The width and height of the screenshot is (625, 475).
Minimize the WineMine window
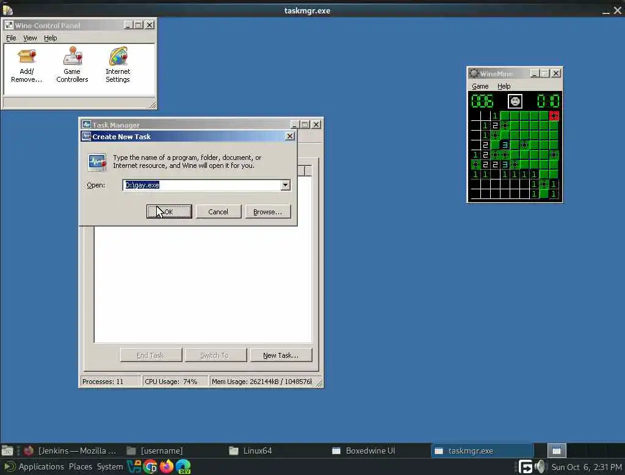(535, 73)
